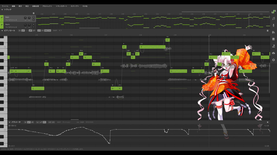
Task: Select the long 'zo' note on C5
Action: pyautogui.click(x=152, y=47)
